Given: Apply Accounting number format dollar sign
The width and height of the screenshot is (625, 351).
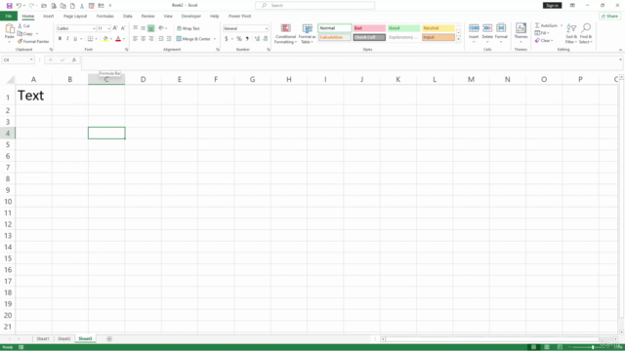Looking at the screenshot, I should coord(227,39).
